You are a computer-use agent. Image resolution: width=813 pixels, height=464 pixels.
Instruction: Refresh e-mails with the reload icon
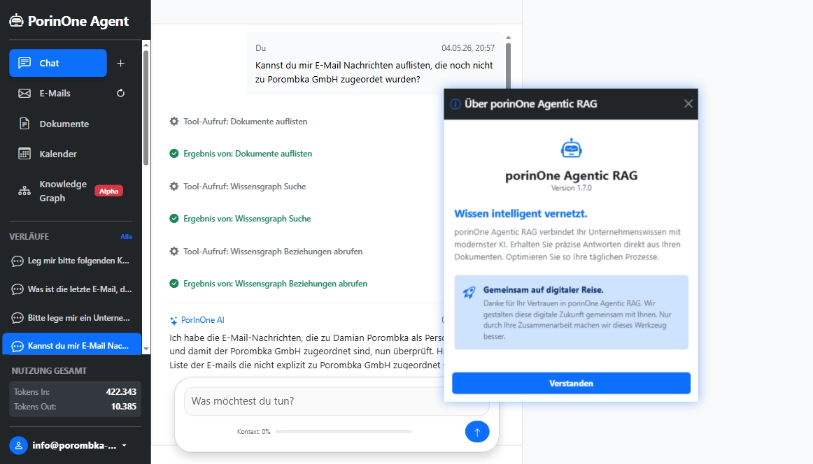[121, 93]
